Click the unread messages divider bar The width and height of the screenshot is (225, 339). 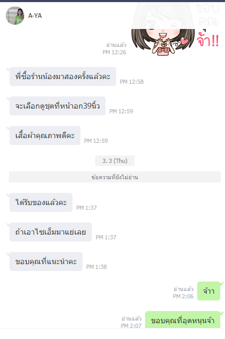point(115,177)
